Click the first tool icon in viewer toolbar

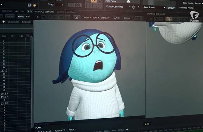[x=44, y=17]
